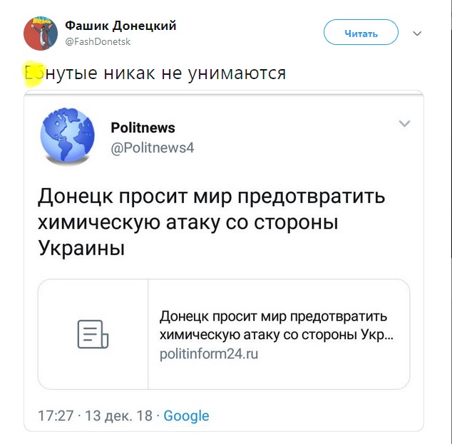Click the @FashDonetsk handle
Viewport: 452px width, 444px height.
98,42
